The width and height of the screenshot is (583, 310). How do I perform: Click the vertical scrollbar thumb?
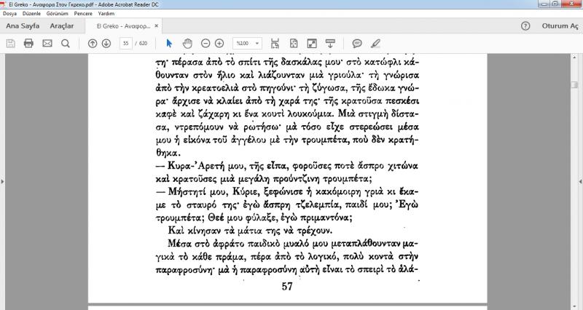(574, 84)
